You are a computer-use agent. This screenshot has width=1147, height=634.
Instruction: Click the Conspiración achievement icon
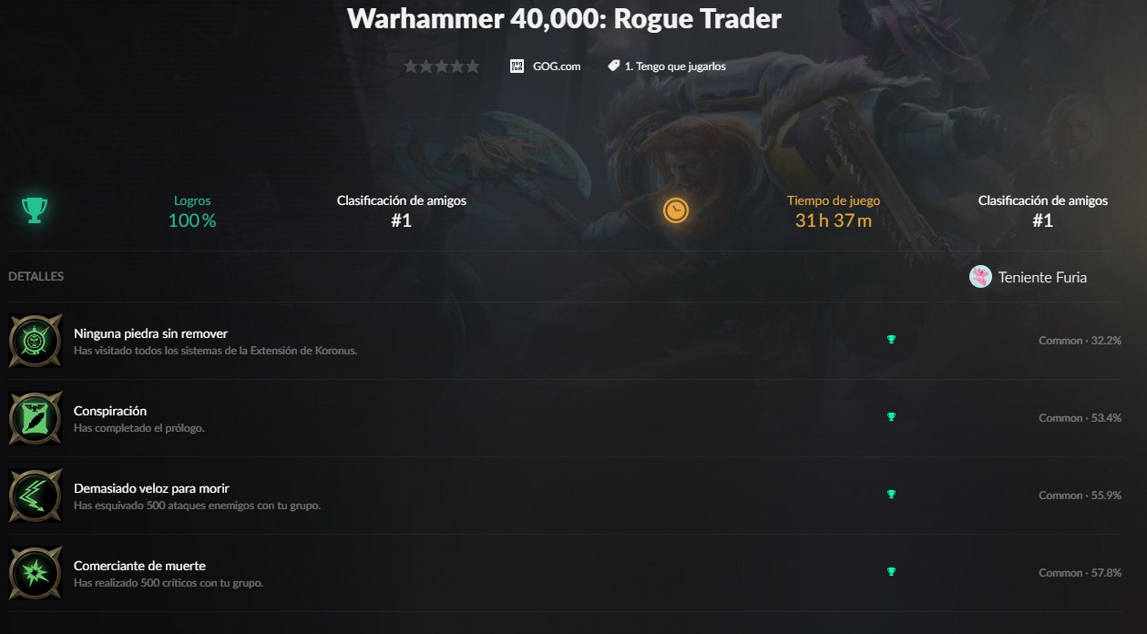point(36,418)
